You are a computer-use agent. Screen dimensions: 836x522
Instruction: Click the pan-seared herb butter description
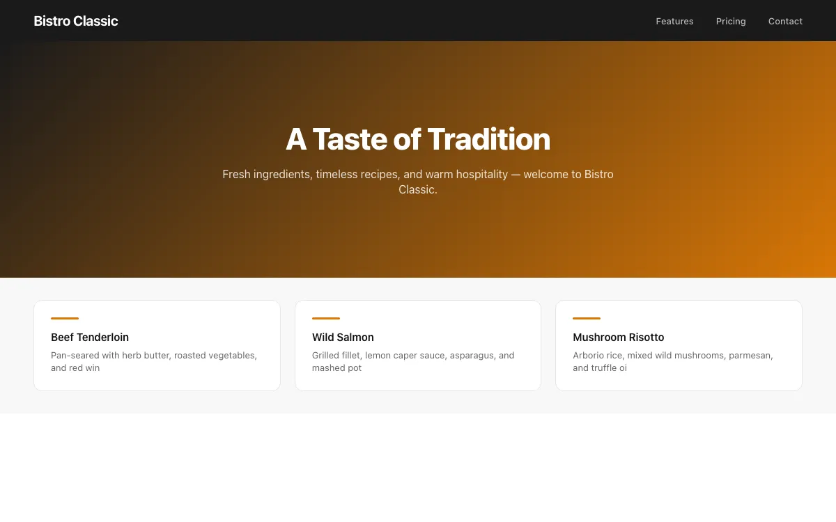click(x=154, y=361)
